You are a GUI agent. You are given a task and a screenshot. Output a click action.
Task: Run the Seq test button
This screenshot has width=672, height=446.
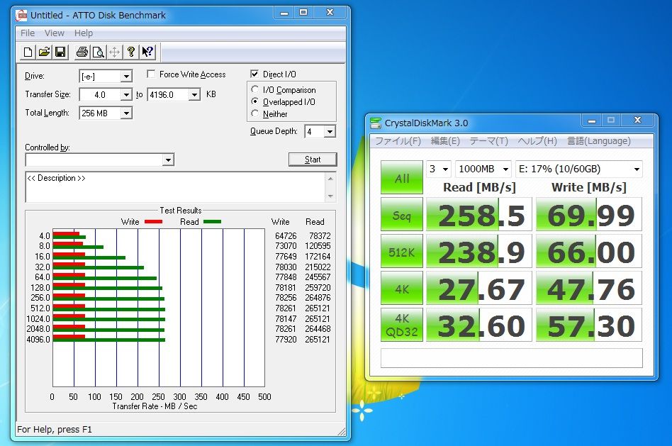(402, 214)
